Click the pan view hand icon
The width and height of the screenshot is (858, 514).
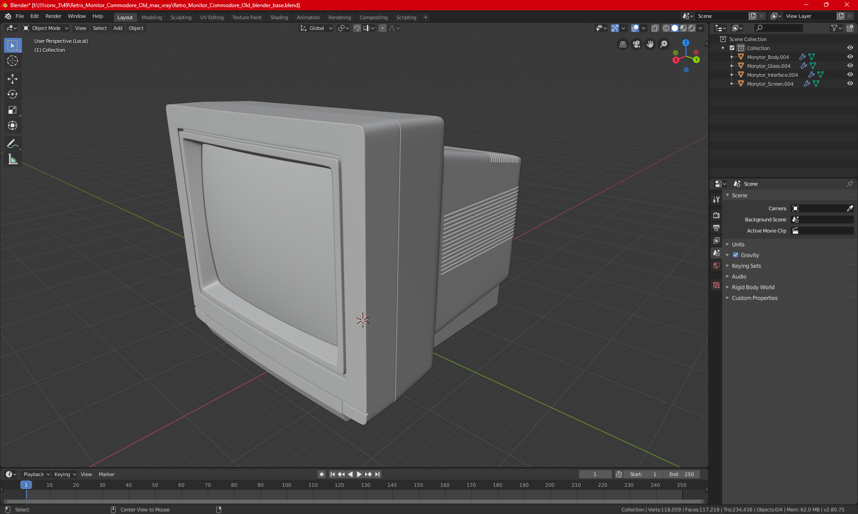click(x=650, y=44)
